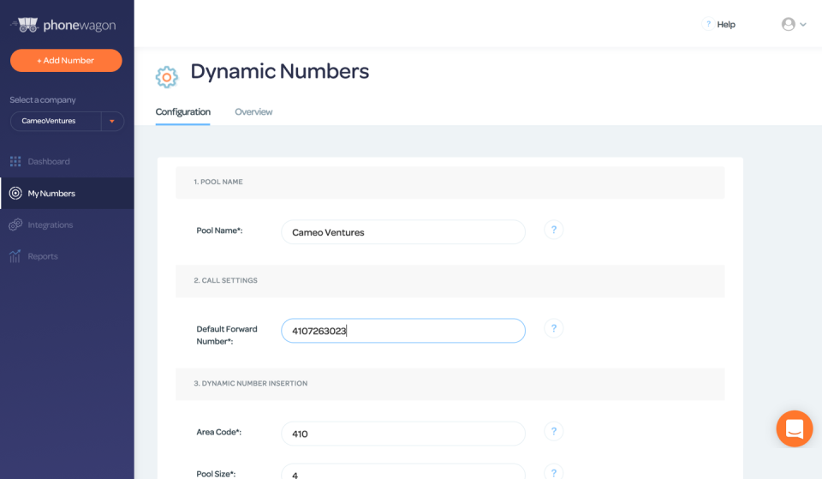Click the user avatar icon
The height and width of the screenshot is (479, 822).
pyautogui.click(x=788, y=24)
